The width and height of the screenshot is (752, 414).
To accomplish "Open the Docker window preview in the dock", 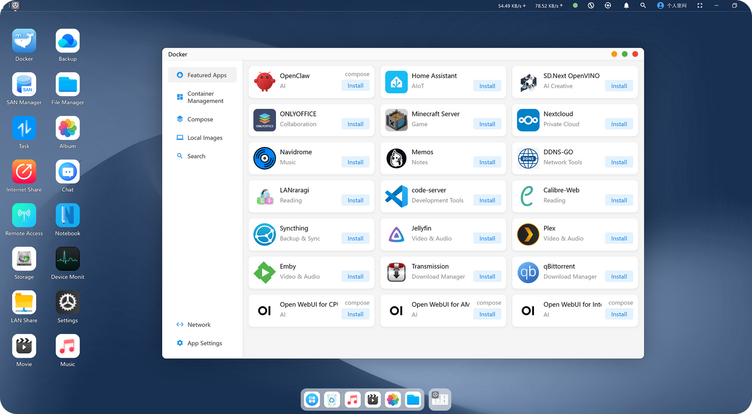I will pyautogui.click(x=440, y=399).
